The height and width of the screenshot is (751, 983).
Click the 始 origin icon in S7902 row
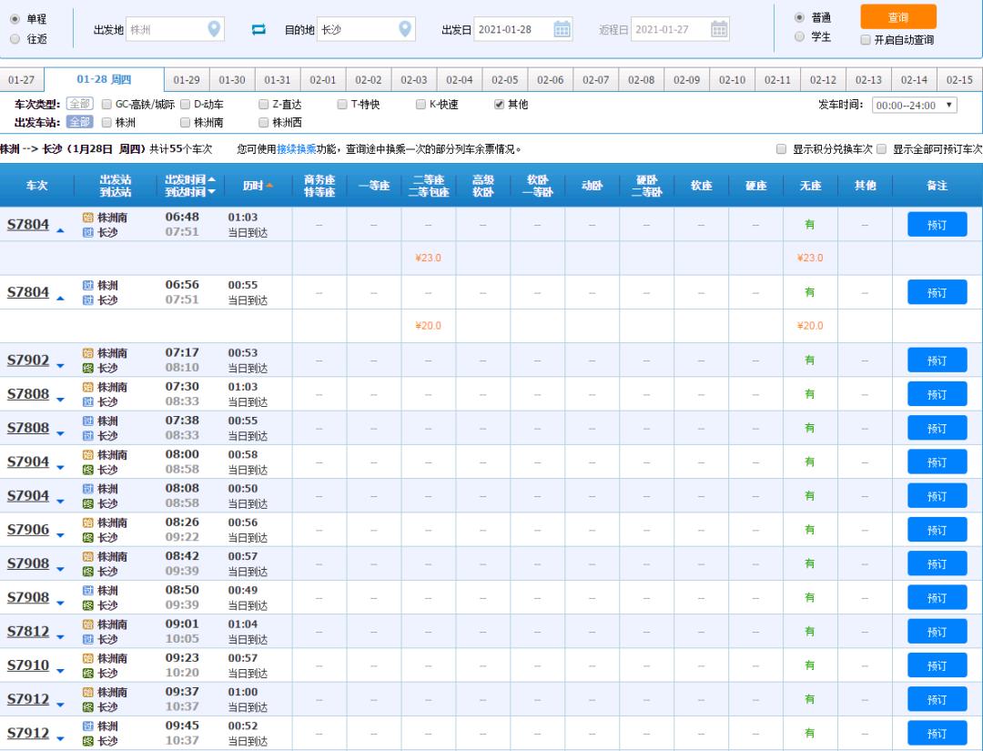pos(87,353)
